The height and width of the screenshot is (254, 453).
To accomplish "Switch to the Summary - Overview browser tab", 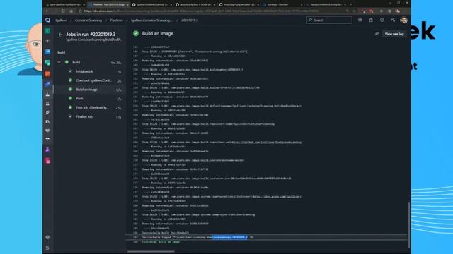I will point(282,5).
